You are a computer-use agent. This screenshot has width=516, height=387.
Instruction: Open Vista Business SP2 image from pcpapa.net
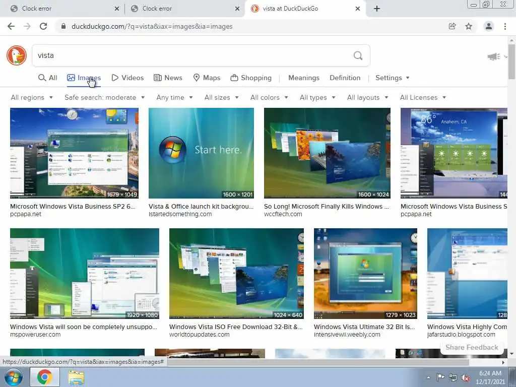point(74,153)
